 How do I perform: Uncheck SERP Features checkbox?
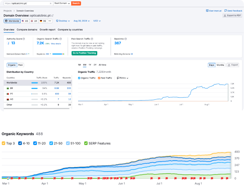tap(86, 143)
